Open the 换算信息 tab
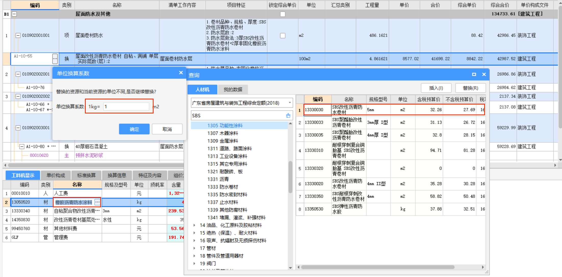Image resolution: width=562 pixels, height=277 pixels. (117, 175)
